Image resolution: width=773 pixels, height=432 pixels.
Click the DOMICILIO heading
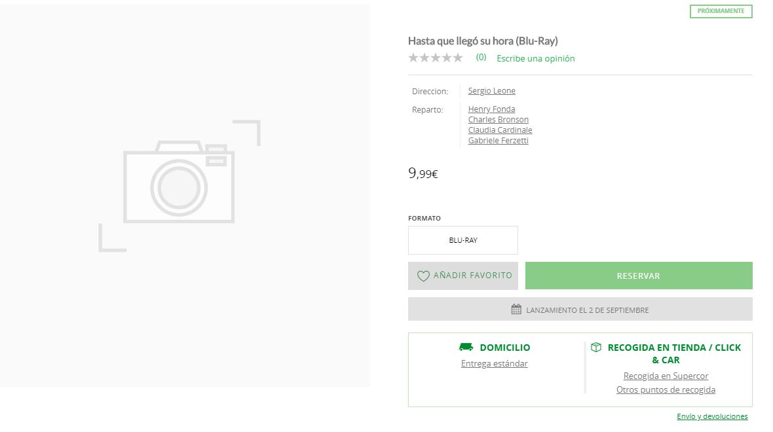click(505, 348)
